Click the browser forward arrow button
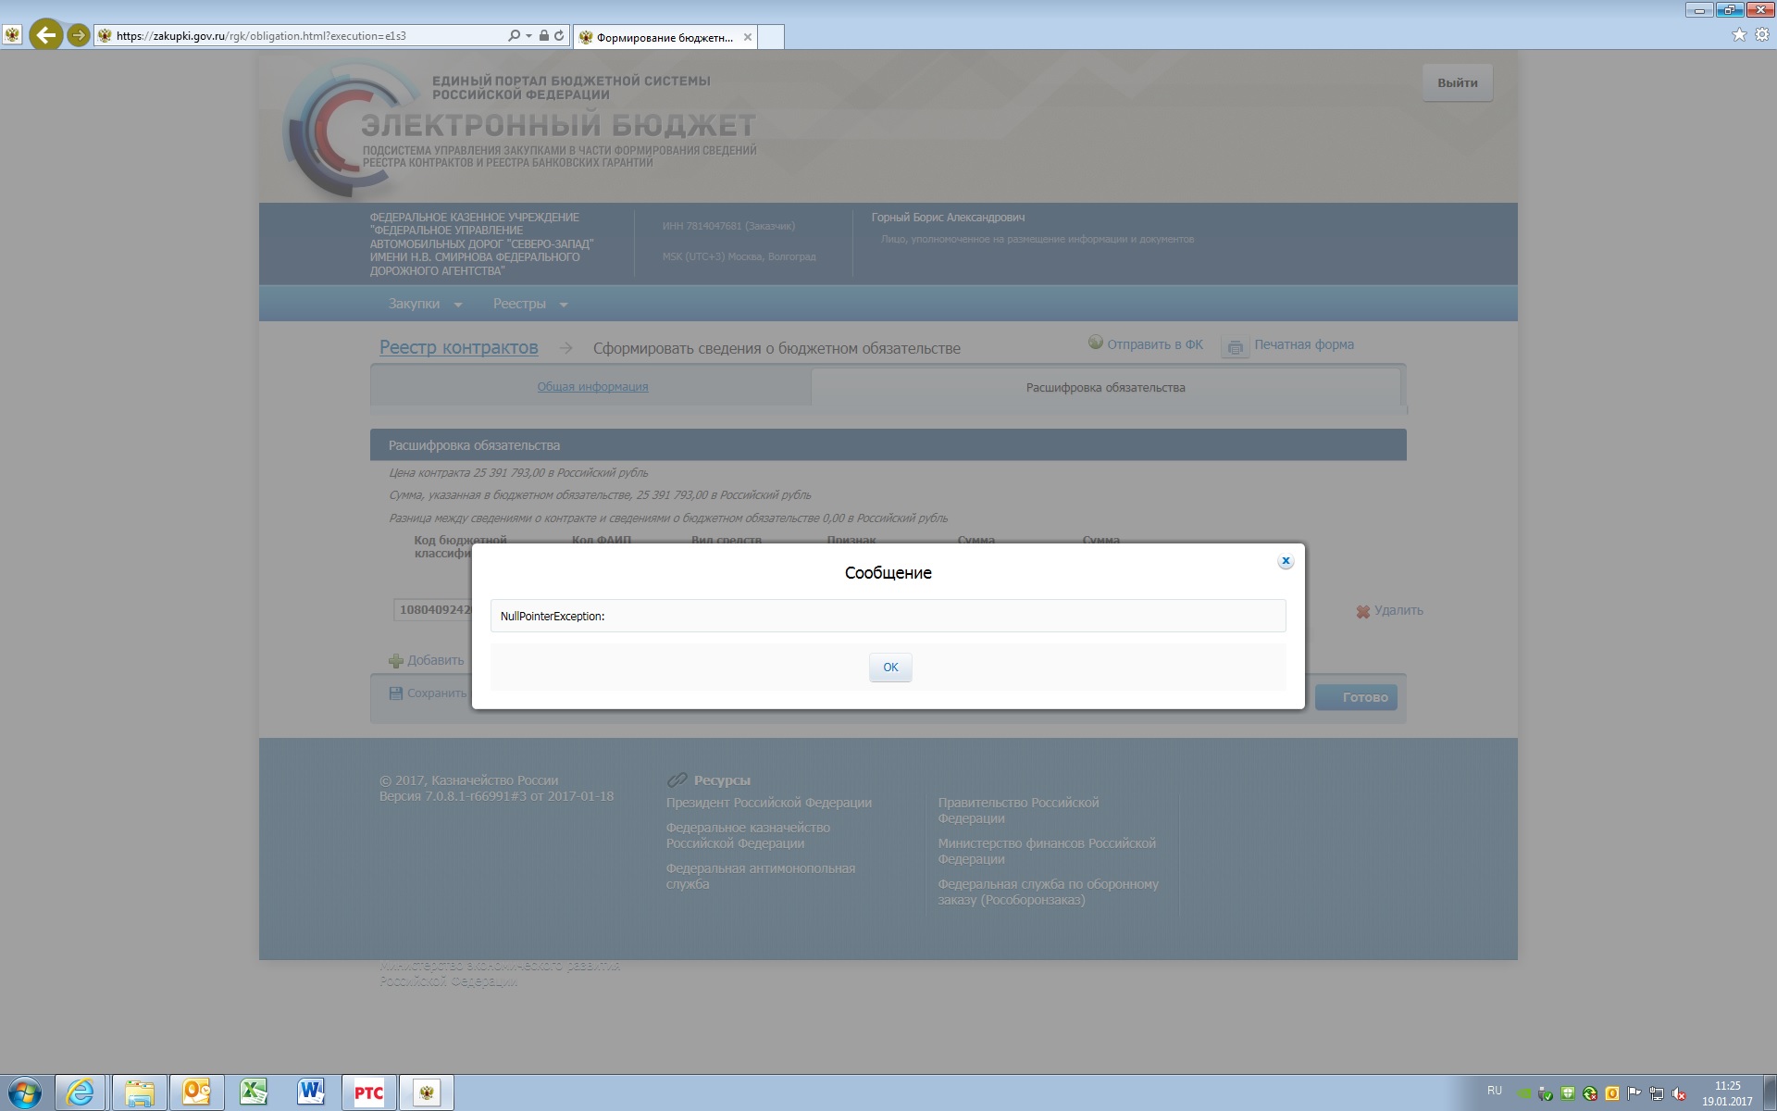 pos(79,35)
